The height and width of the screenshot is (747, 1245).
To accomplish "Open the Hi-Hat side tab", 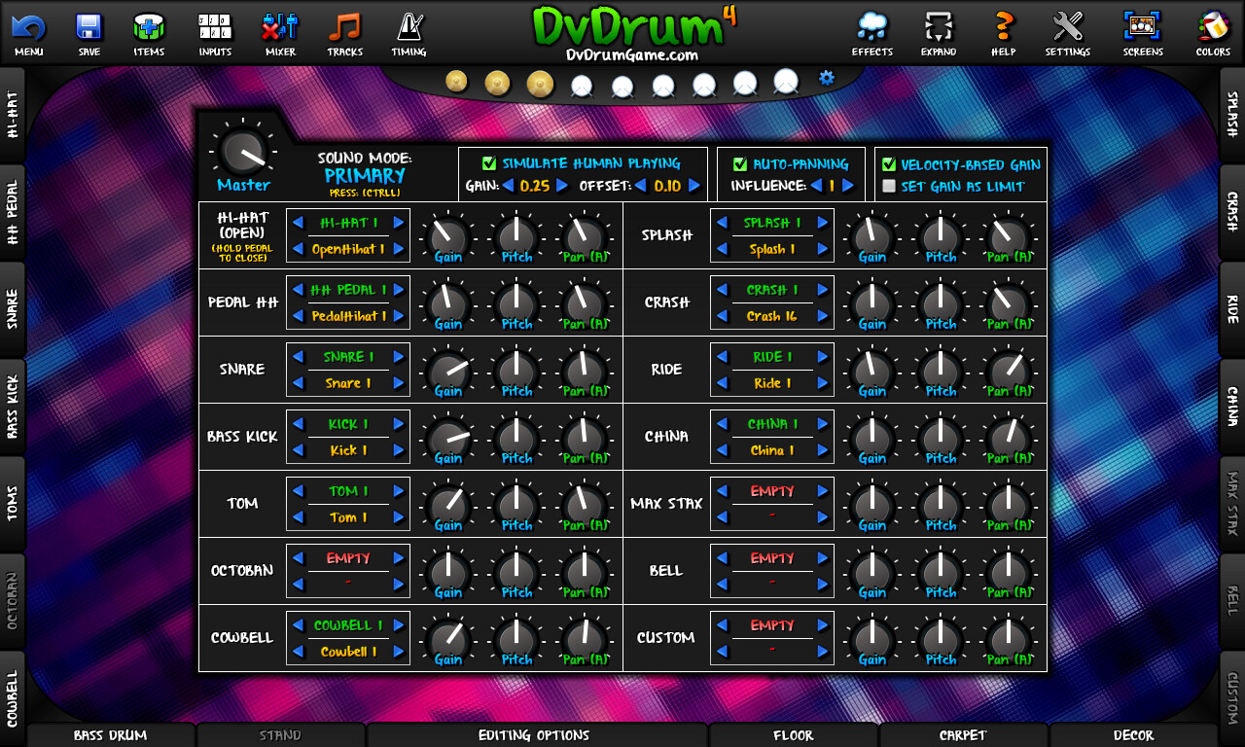I will pyautogui.click(x=13, y=115).
